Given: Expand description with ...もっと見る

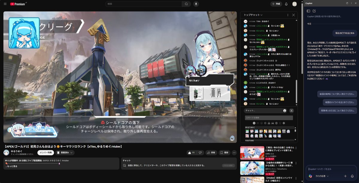Looking at the screenshot, I should (x=11, y=166).
